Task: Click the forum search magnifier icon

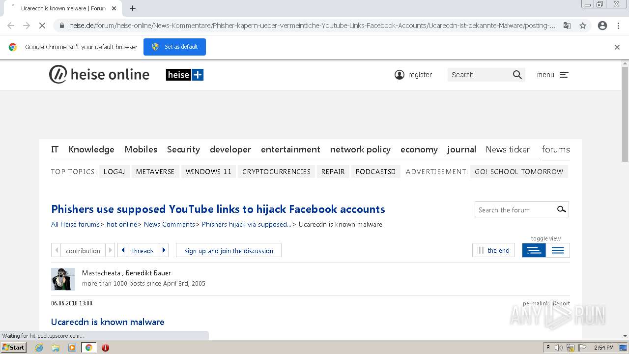Action: [561, 209]
